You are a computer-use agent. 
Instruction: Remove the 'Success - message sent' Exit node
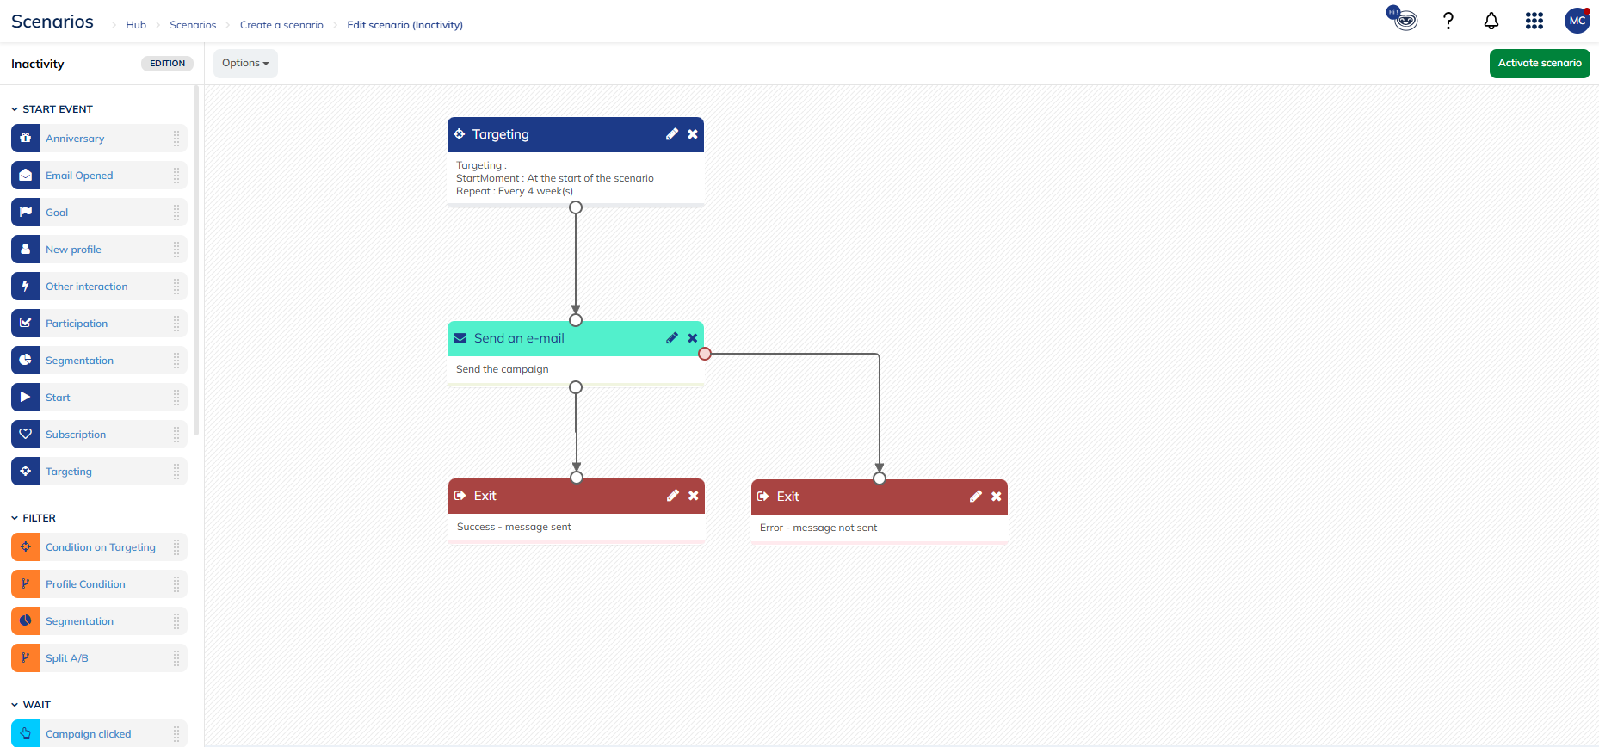tap(694, 496)
